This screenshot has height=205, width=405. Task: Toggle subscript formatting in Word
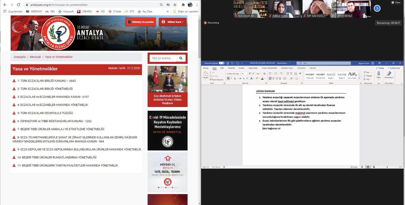pyautogui.click(x=243, y=78)
